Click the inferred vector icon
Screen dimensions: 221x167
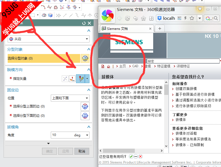point(81,79)
